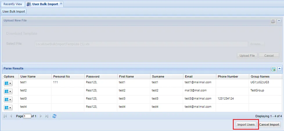Click the export icon in Parse Results header
This screenshot has height=131, width=284.
pyautogui.click(x=274, y=69)
